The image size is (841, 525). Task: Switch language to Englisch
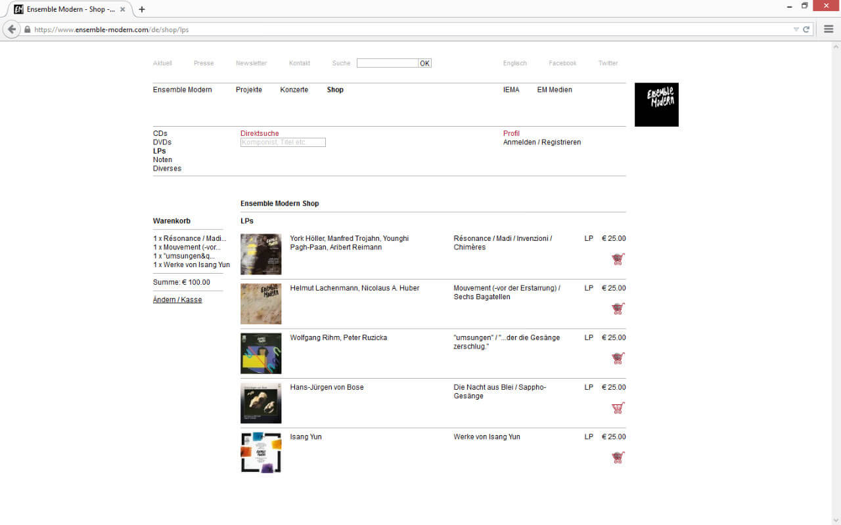515,64
